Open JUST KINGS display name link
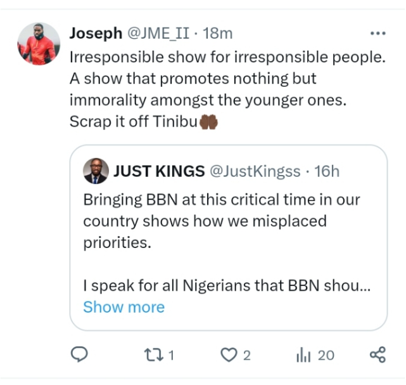Viewport: 406px width, 385px height. [x=158, y=171]
